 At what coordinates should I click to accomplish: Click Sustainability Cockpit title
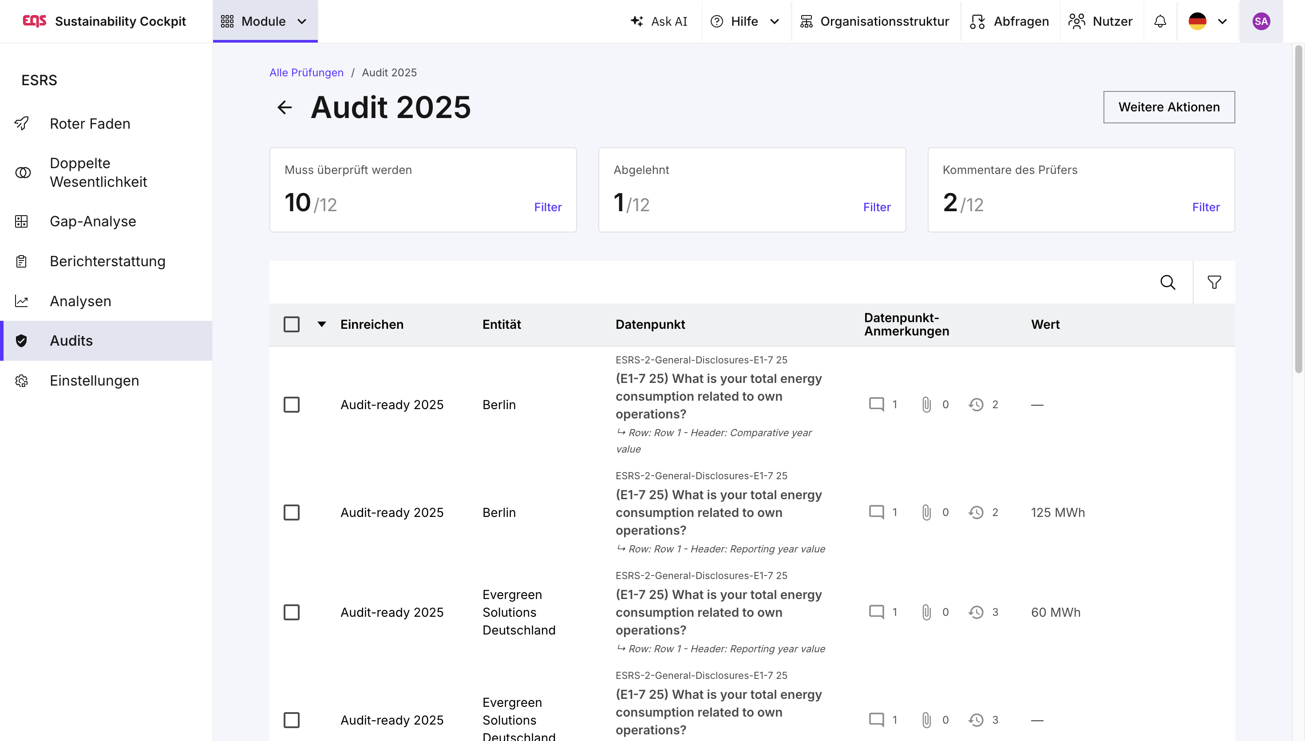(120, 21)
